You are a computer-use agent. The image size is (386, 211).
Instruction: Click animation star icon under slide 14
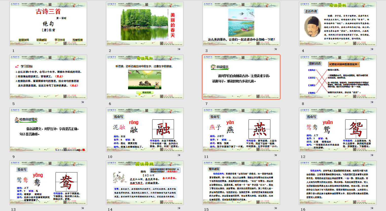[179, 208]
